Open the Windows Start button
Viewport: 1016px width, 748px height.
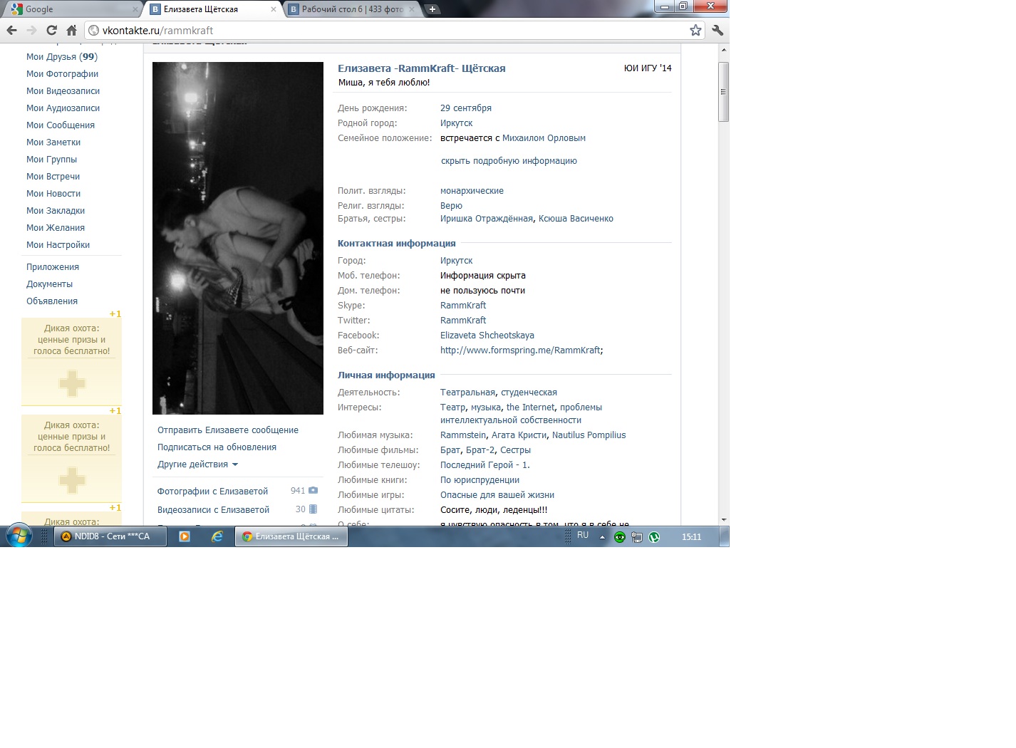click(x=19, y=536)
